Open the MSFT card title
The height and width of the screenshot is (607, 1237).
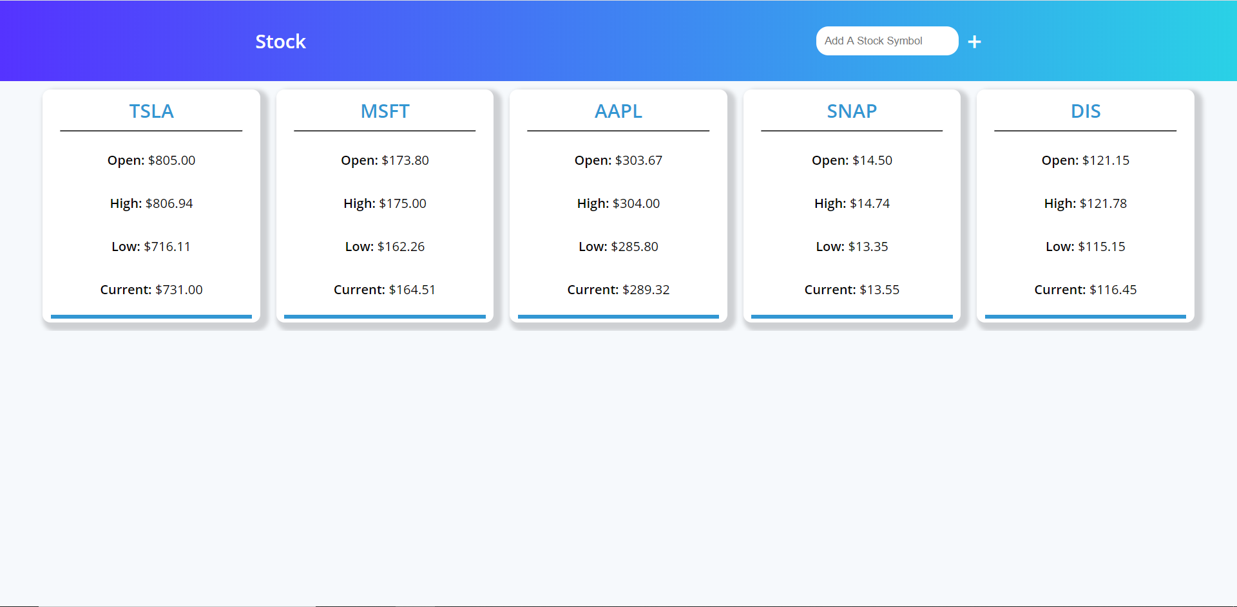(x=385, y=111)
